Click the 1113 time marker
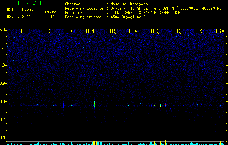 coord(68,31)
